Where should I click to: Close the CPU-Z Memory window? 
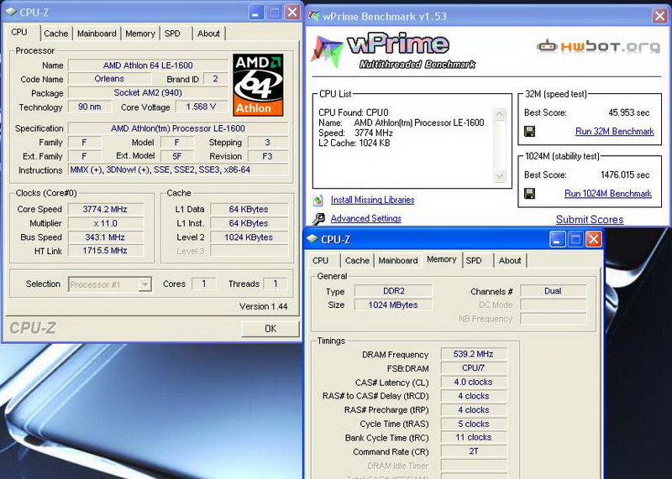click(594, 239)
